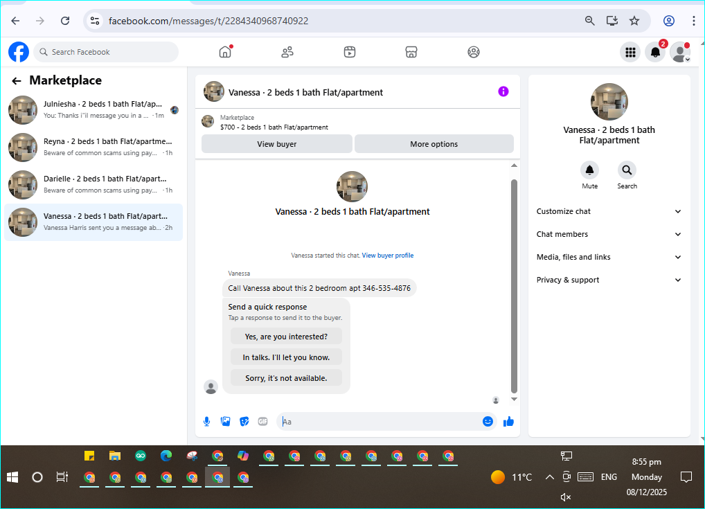Click the muted volume icon in system tray
The image size is (705, 509).
click(x=566, y=497)
